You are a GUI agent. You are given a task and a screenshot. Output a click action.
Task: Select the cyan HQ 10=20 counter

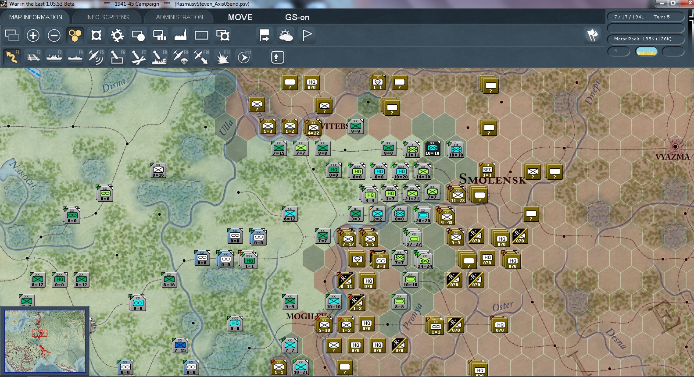(x=401, y=171)
